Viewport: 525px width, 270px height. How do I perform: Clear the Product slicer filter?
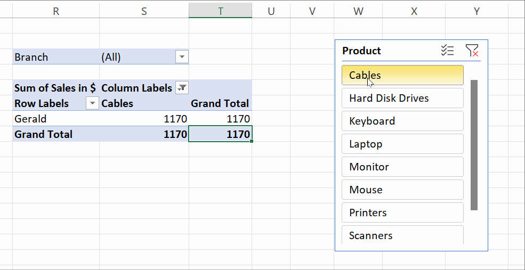472,51
